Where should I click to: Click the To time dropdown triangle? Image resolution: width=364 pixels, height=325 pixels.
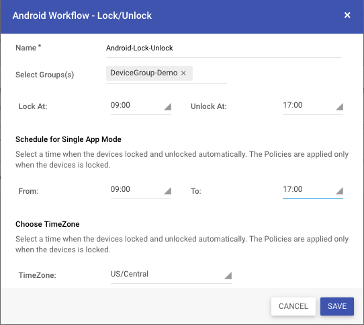click(x=339, y=191)
